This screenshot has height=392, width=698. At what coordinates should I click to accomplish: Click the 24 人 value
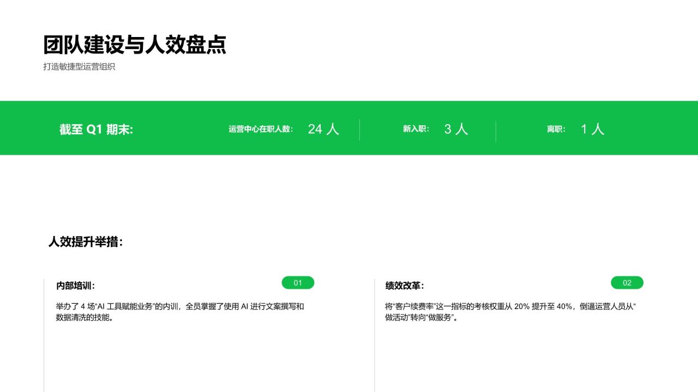click(x=323, y=129)
